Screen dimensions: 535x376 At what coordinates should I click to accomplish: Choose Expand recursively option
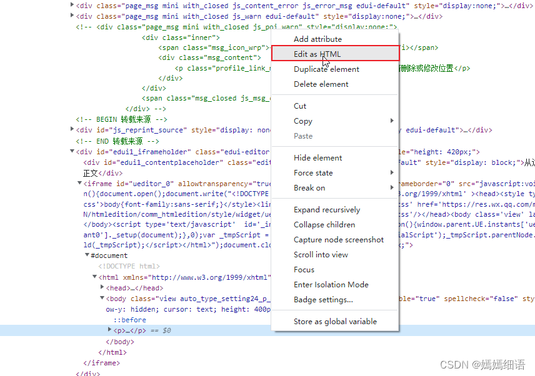click(x=335, y=210)
